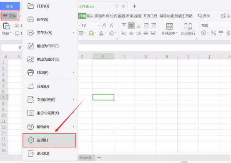Click the fill color bucket icon
The height and width of the screenshot is (163, 231).
(x=91, y=33)
